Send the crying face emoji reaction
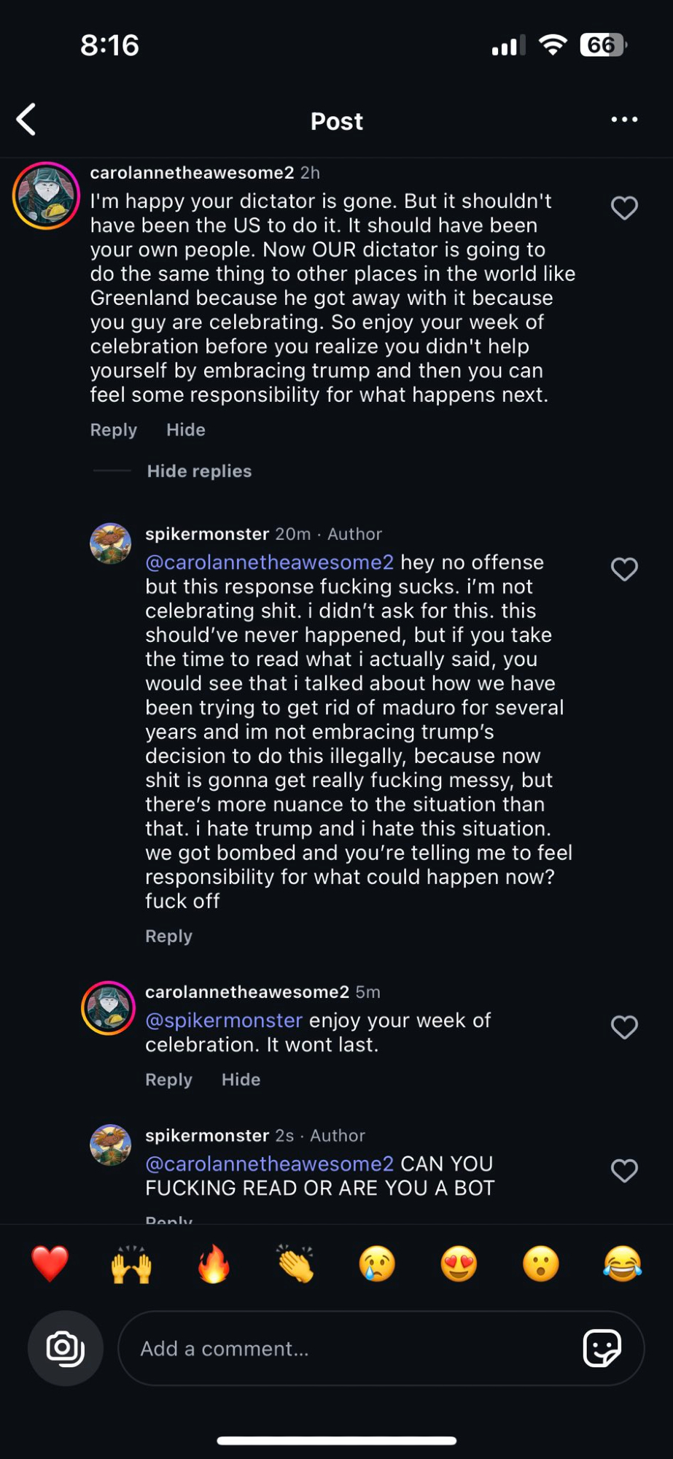 pyautogui.click(x=377, y=1264)
